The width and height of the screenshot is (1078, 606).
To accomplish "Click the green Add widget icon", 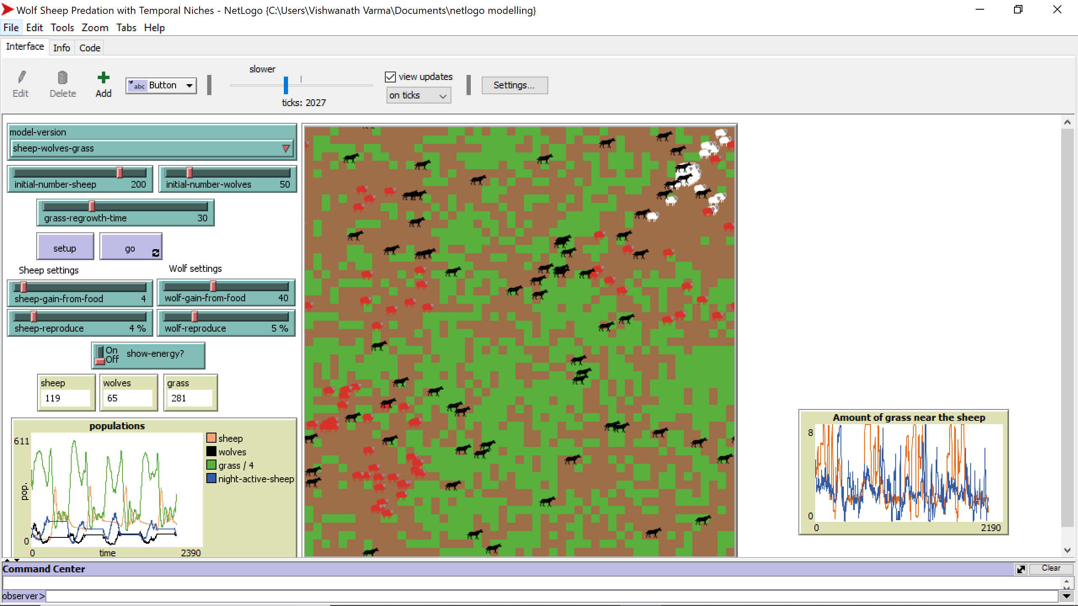I will pos(103,78).
